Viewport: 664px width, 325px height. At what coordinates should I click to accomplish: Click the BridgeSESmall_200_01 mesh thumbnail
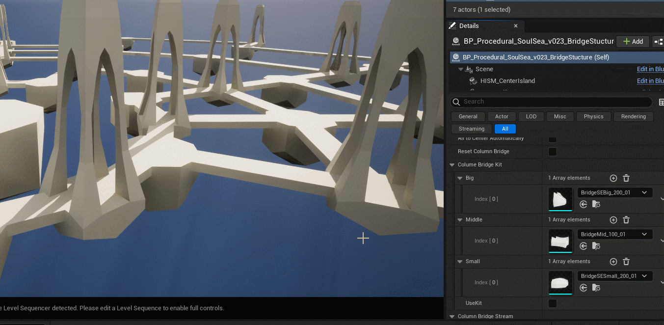[x=560, y=282]
